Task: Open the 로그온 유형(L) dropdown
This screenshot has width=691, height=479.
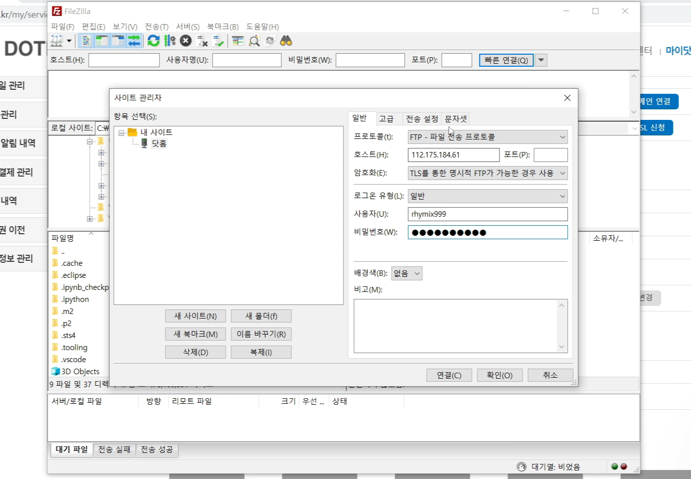Action: click(x=488, y=196)
